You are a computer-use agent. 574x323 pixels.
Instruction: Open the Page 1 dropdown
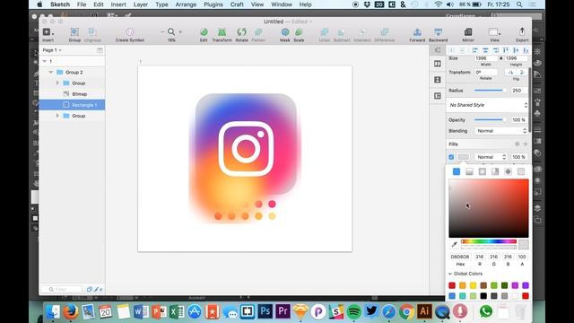(x=52, y=50)
